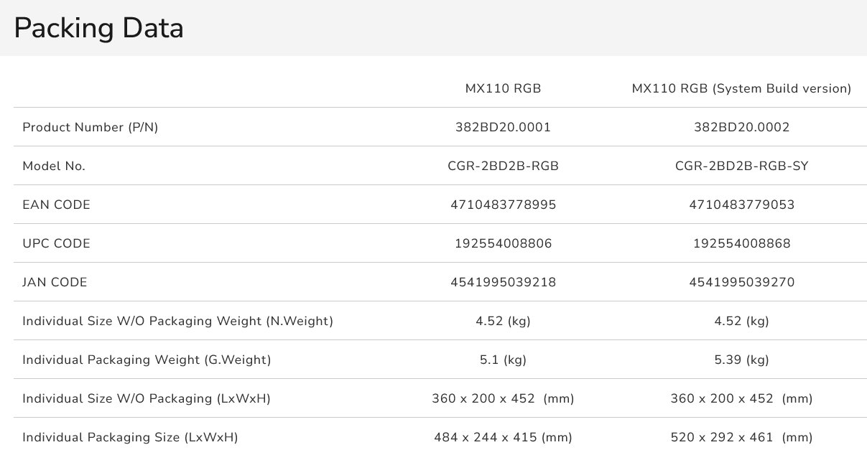Select product number 382BD20.0002
Screen dimensions: 867x450
[741, 128]
